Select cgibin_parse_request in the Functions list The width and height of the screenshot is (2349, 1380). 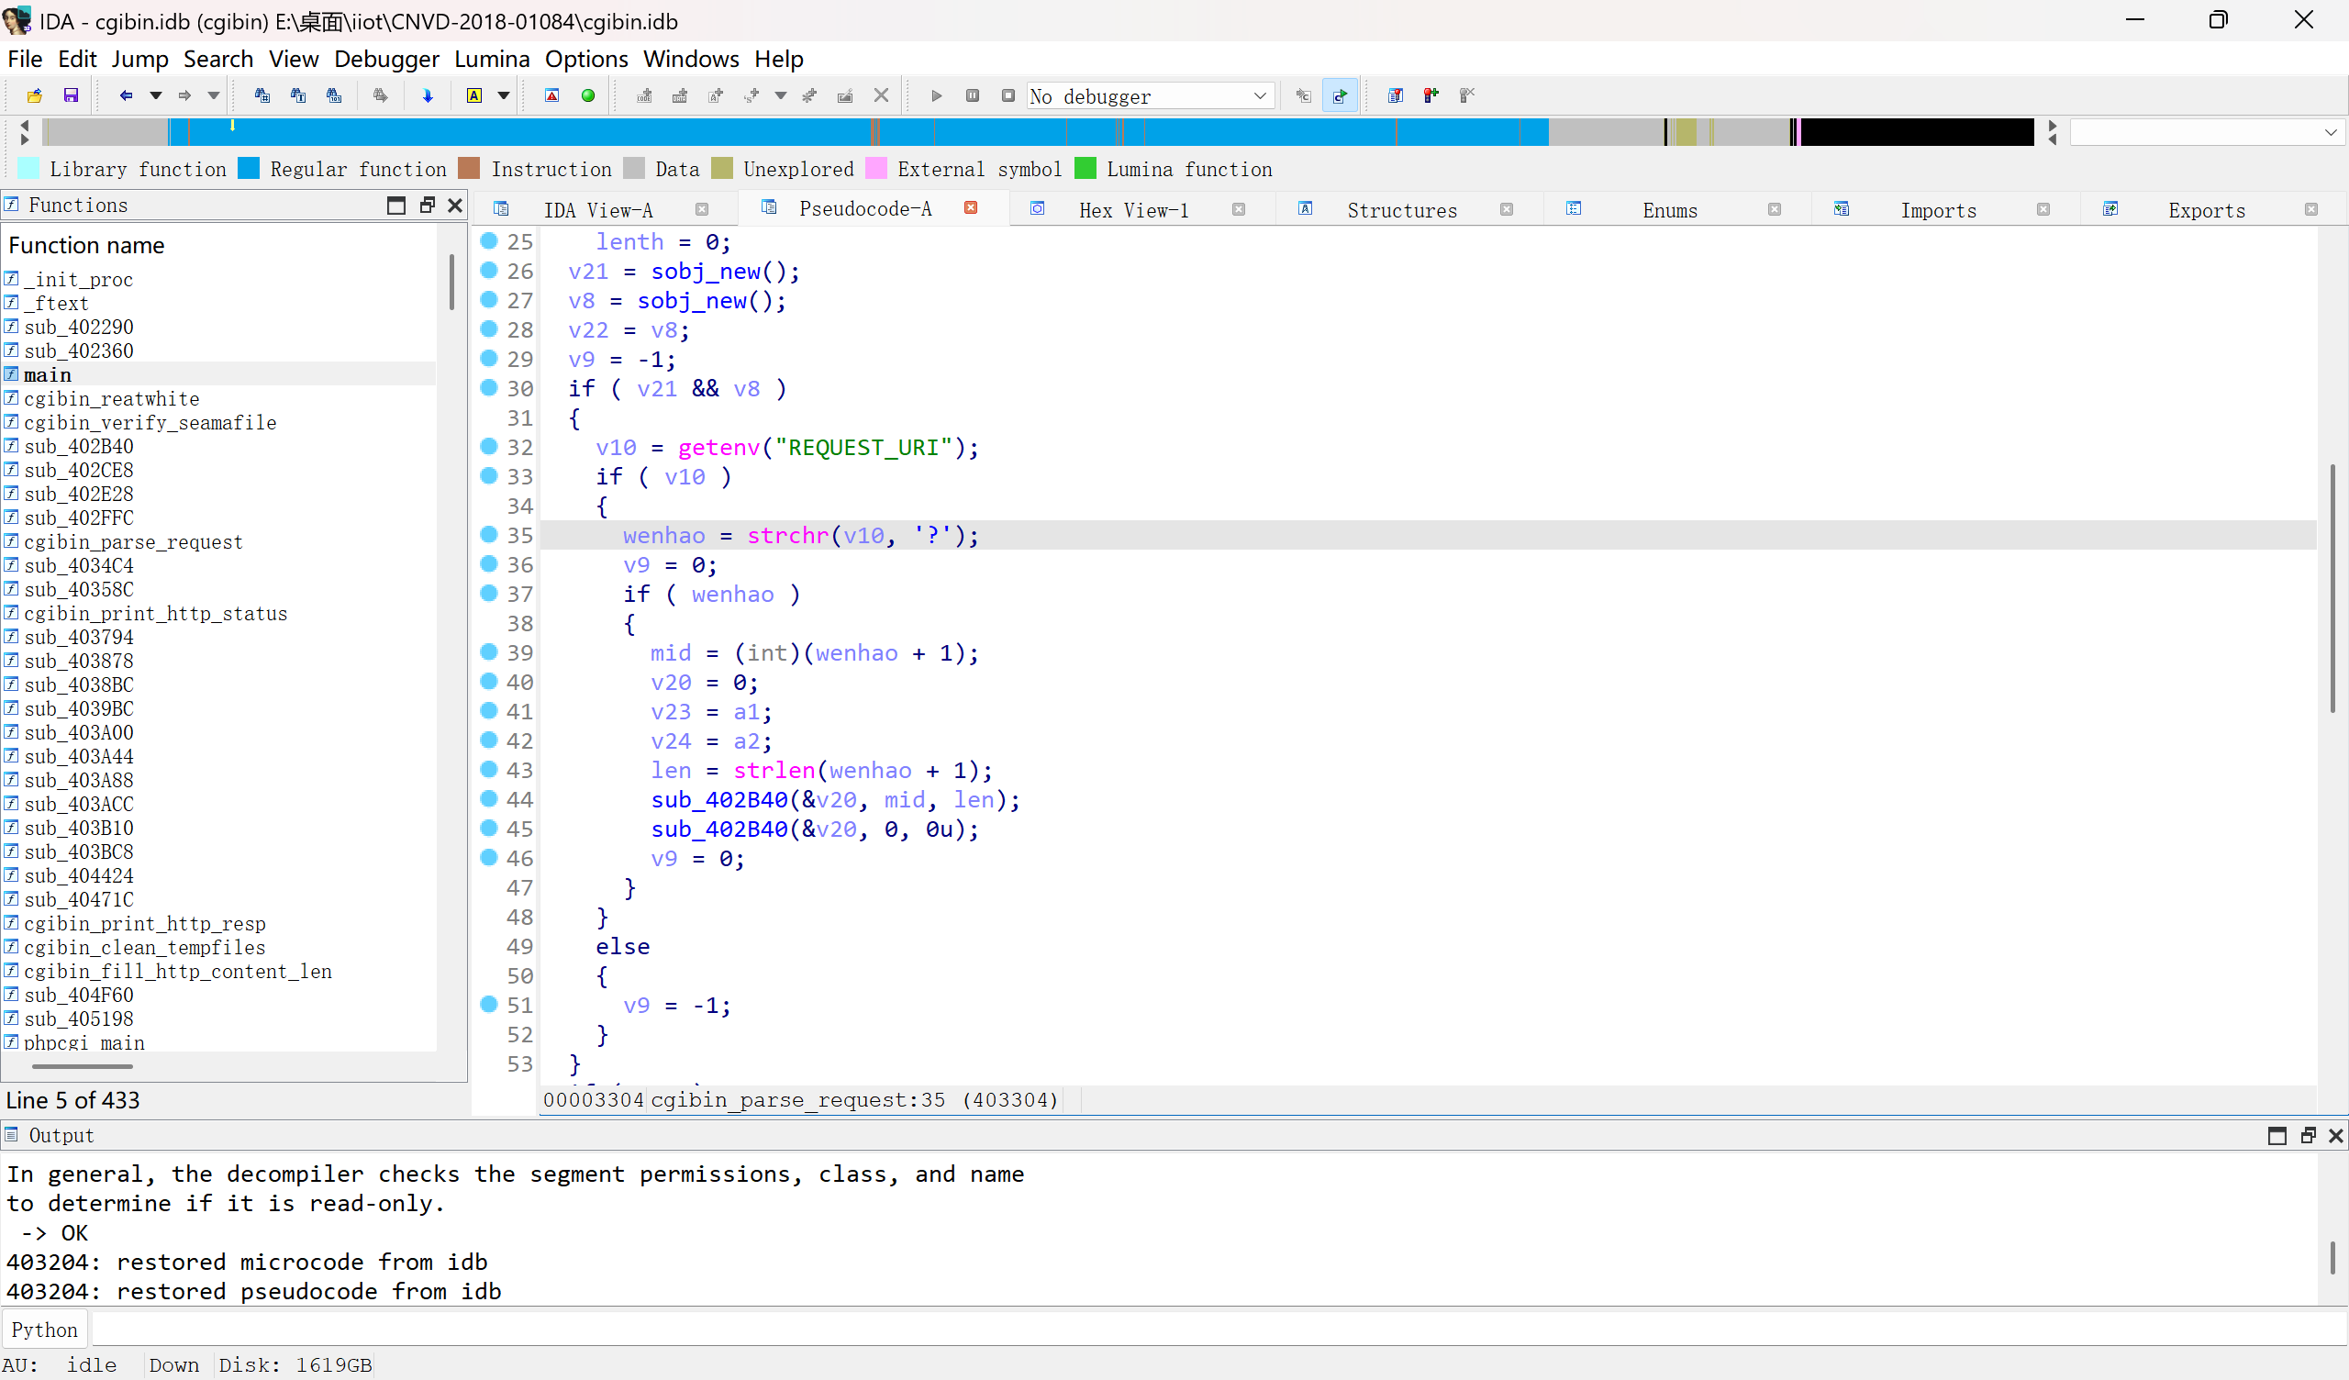[133, 541]
